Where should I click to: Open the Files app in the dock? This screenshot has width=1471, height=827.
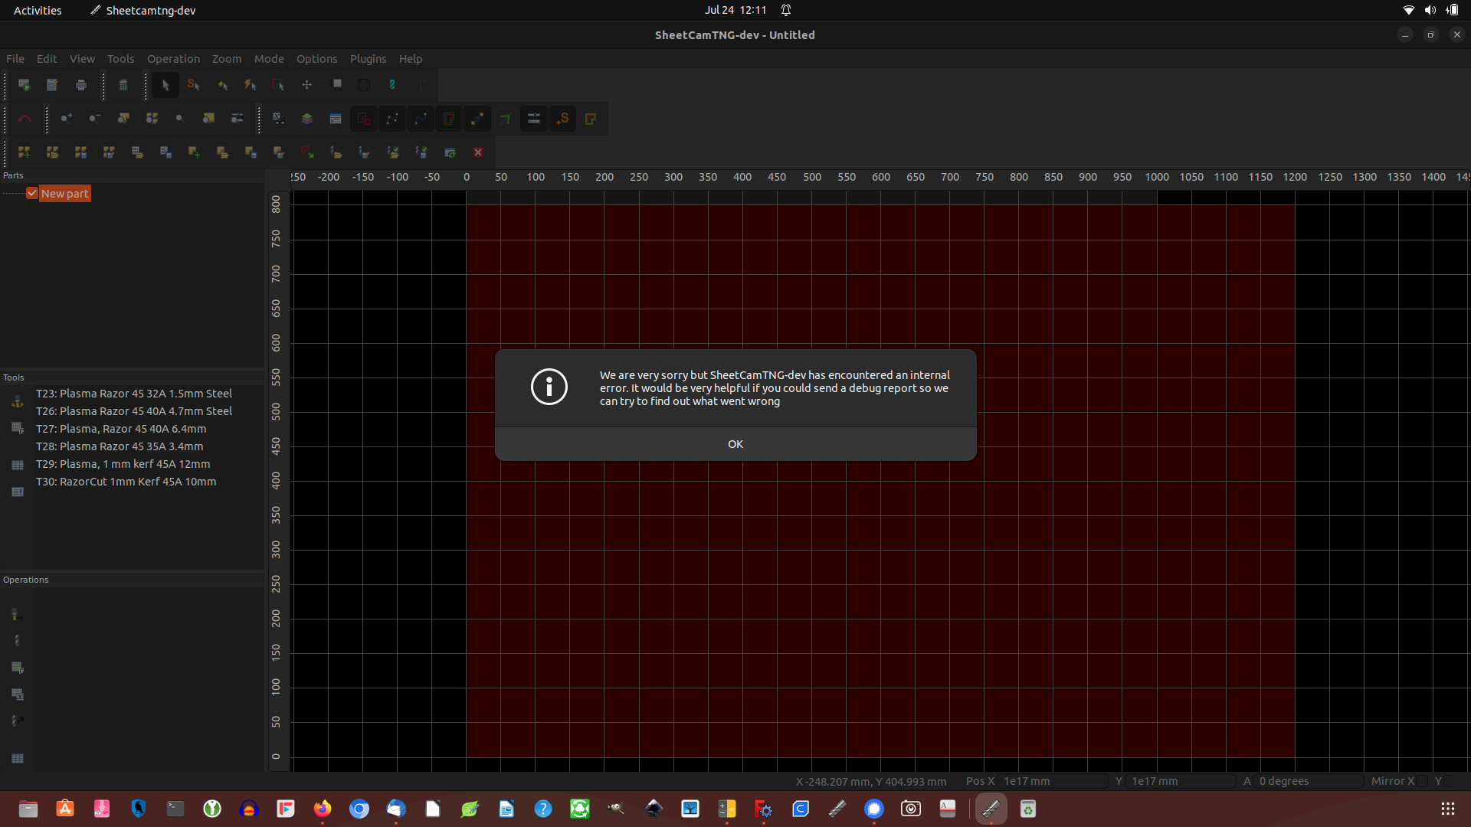pos(28,809)
